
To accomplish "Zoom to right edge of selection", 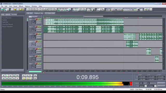I will point(31,79).
